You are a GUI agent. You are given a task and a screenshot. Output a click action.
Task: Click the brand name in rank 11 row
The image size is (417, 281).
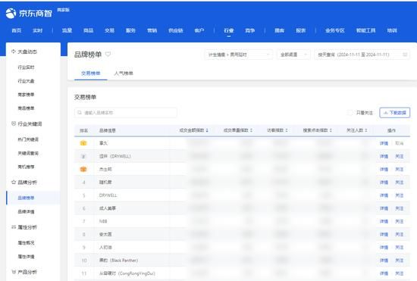(127, 273)
